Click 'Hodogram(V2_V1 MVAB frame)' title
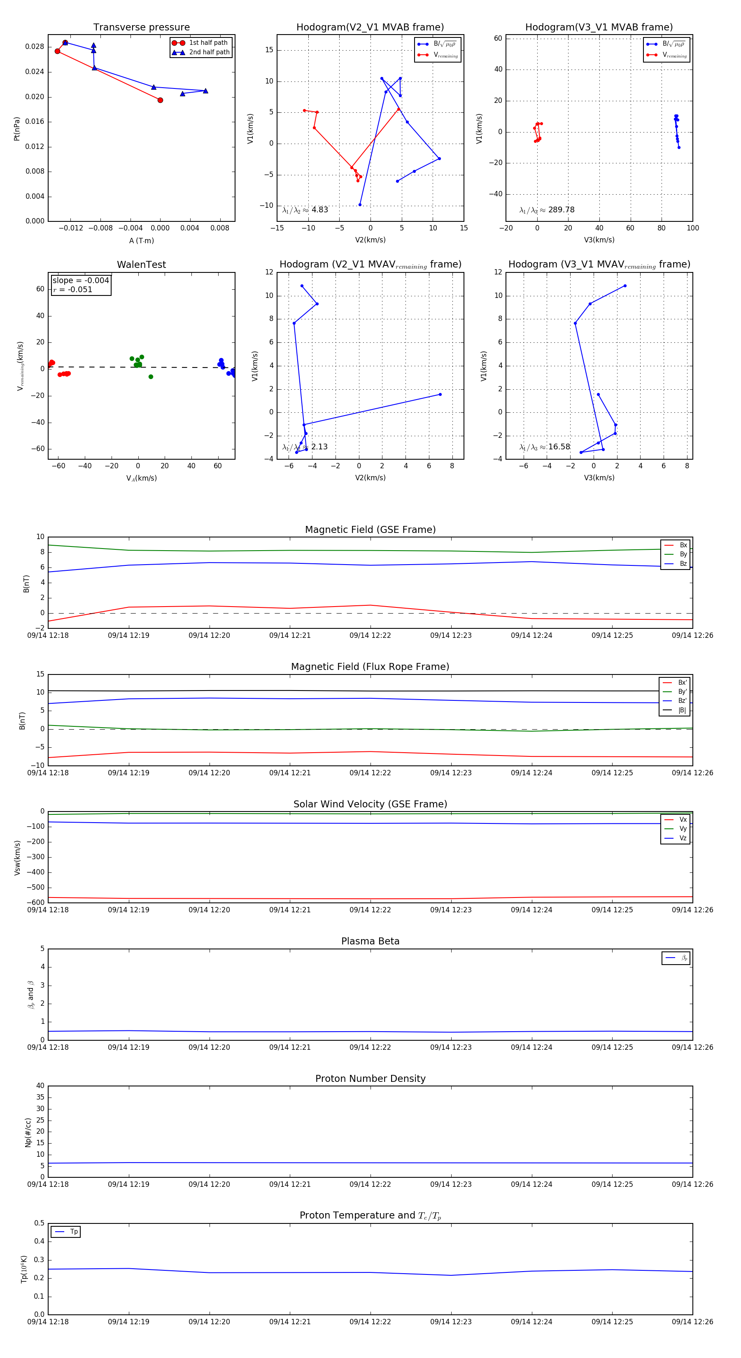741x1358 pixels. coord(370,27)
